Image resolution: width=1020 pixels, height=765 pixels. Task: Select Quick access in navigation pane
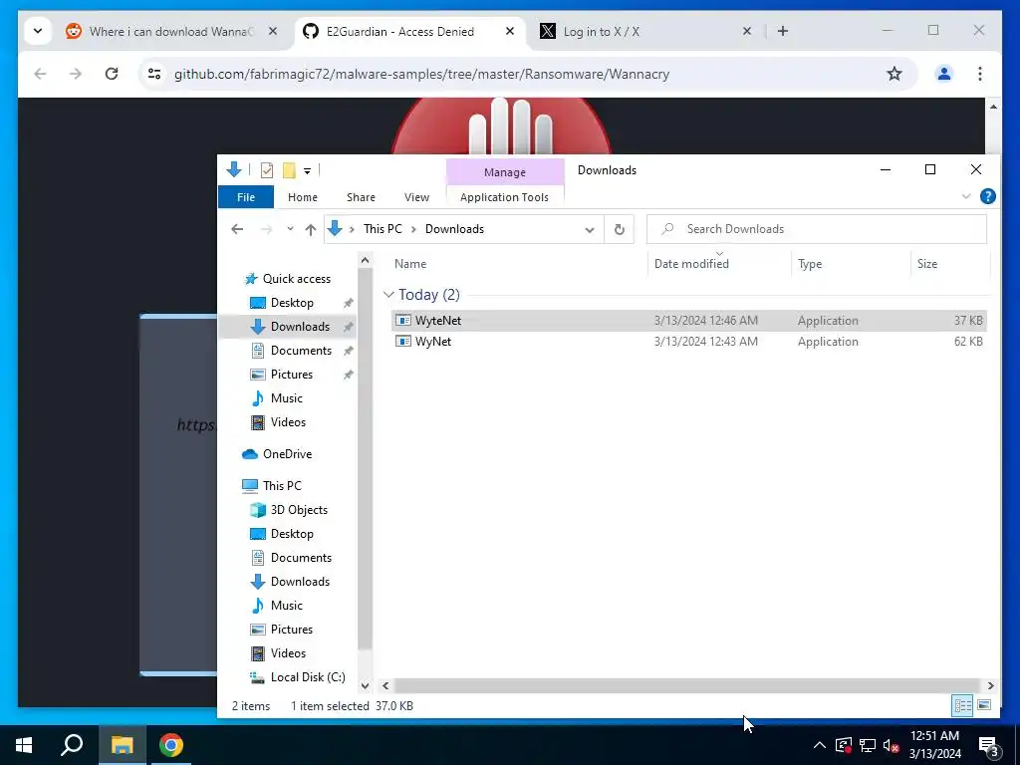pos(296,279)
